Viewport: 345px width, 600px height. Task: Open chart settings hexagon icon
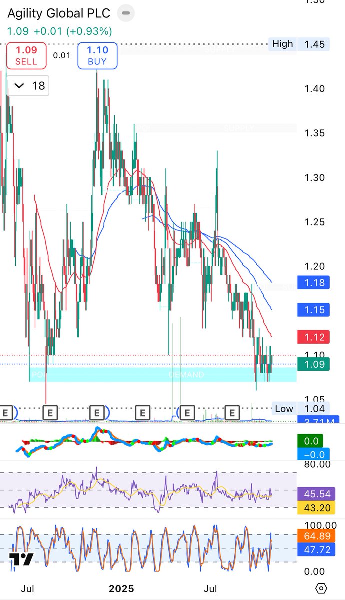point(322,588)
